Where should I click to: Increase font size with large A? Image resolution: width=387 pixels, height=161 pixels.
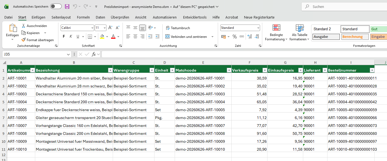coord(110,28)
